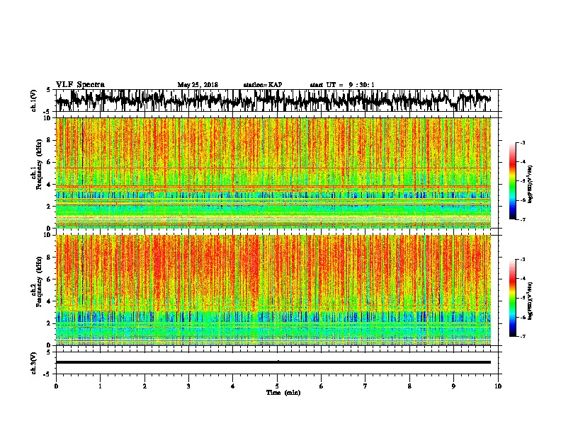Click the "ch.3(V)" y-axis label
This screenshot has width=561, height=433.
(x=34, y=364)
